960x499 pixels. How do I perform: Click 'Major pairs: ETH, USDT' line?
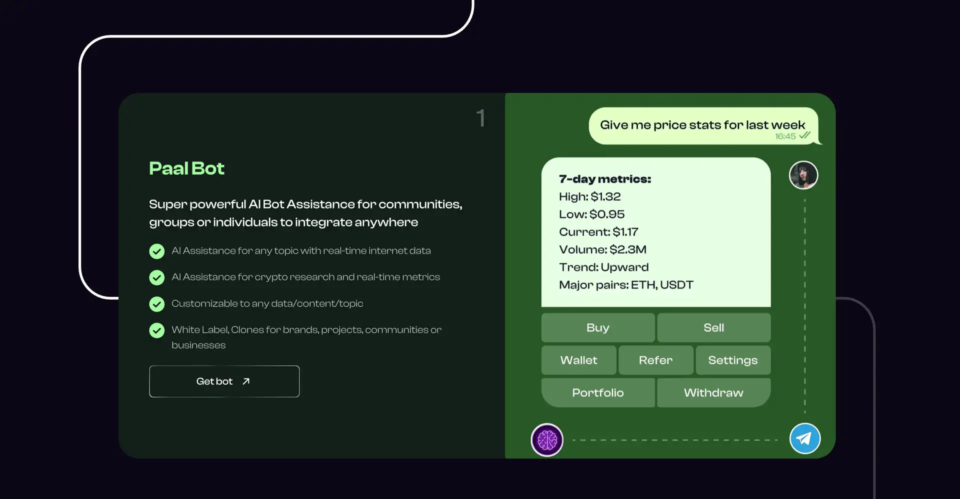click(x=626, y=285)
